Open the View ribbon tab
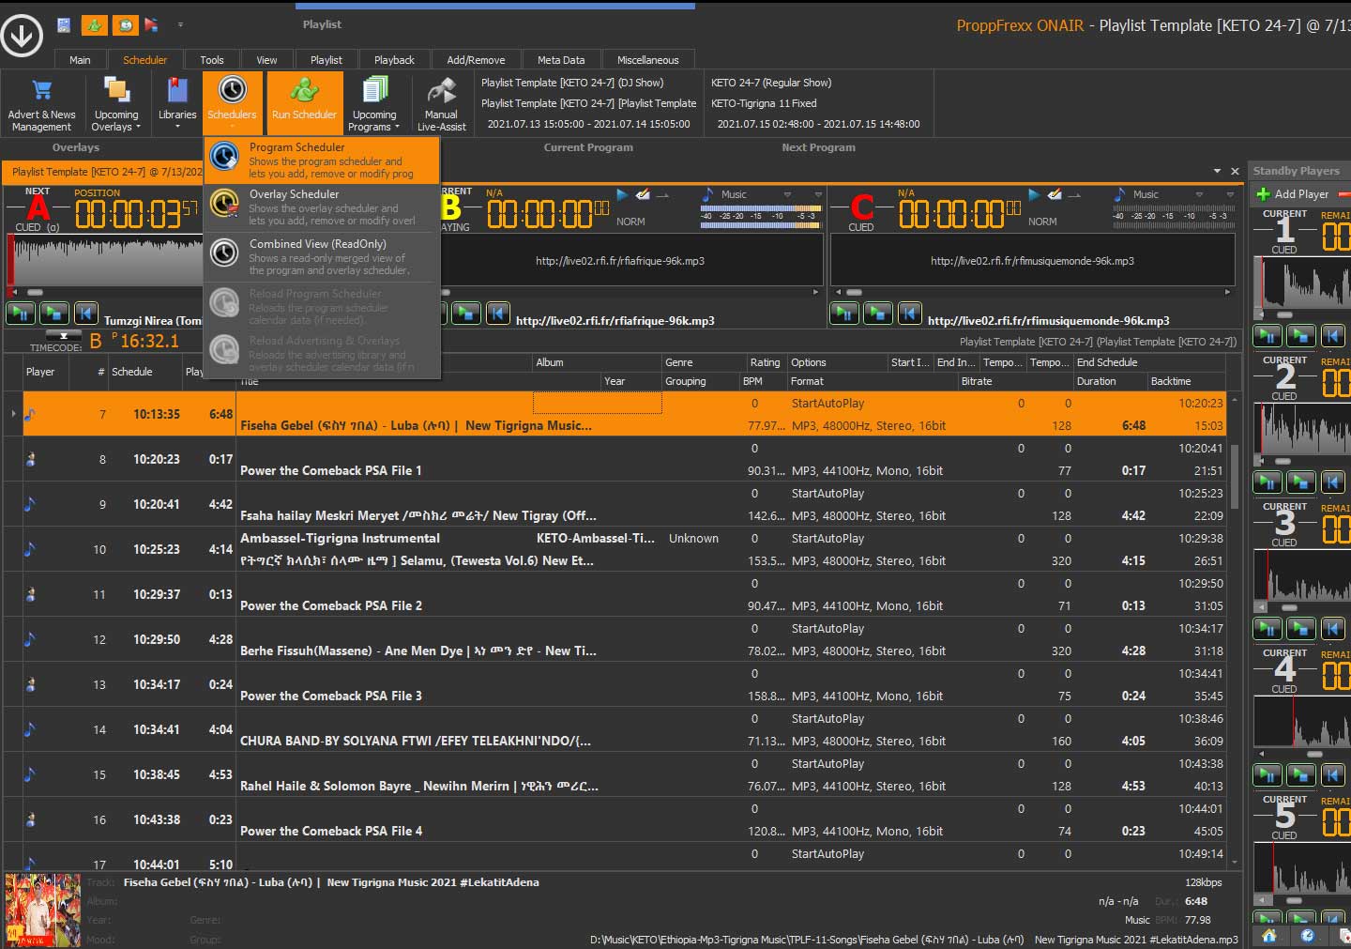This screenshot has width=1351, height=949. coord(266,60)
